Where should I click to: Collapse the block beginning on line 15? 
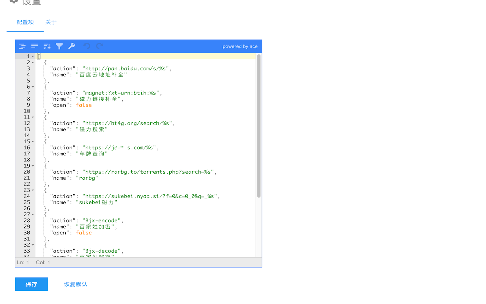33,142
